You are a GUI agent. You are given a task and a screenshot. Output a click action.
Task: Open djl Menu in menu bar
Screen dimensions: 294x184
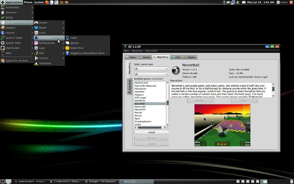pyautogui.click(x=126, y=51)
